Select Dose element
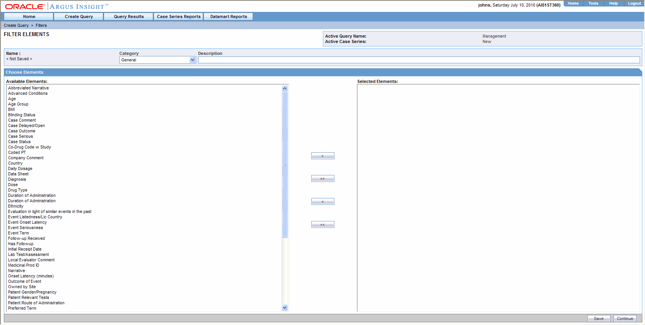Image resolution: width=645 pixels, height=325 pixels. 13,185
